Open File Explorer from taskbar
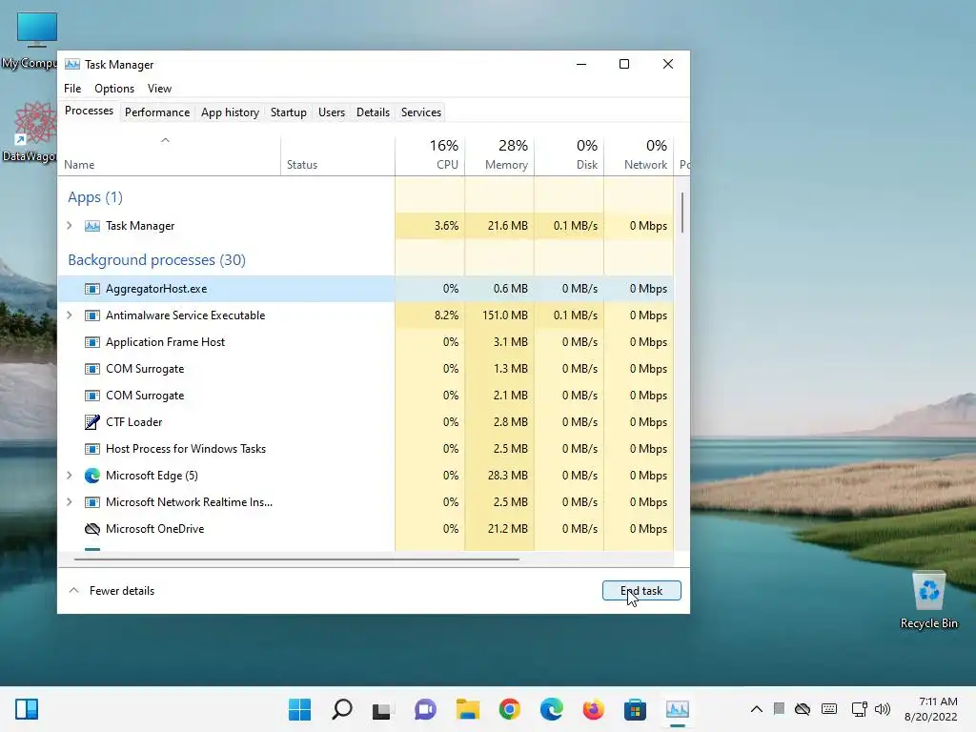 coord(467,709)
